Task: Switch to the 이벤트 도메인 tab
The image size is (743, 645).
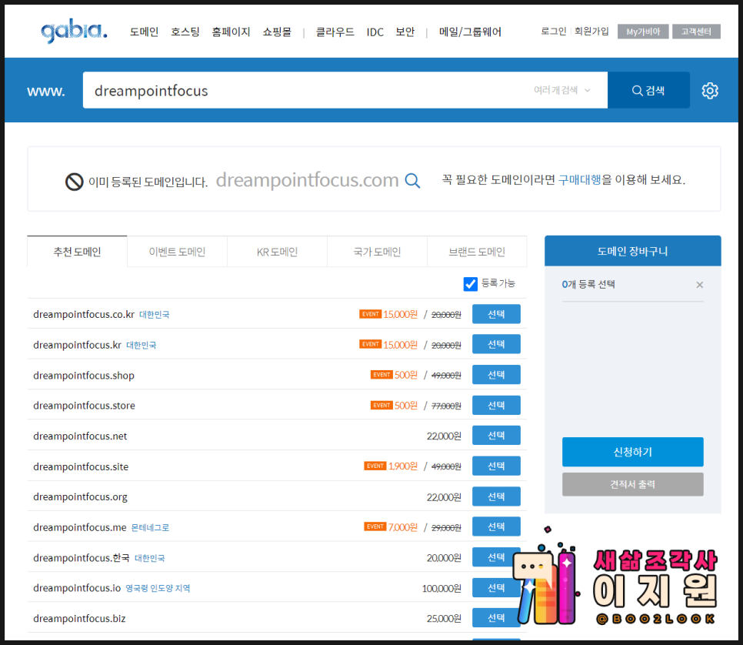Action: tap(177, 252)
